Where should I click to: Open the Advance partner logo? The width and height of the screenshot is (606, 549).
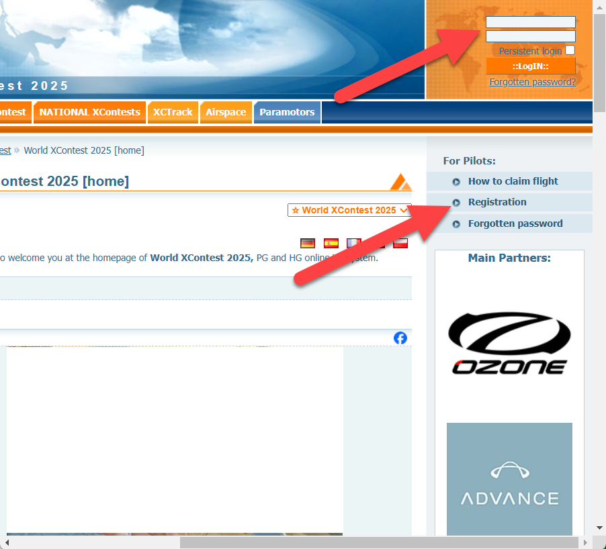pos(509,479)
